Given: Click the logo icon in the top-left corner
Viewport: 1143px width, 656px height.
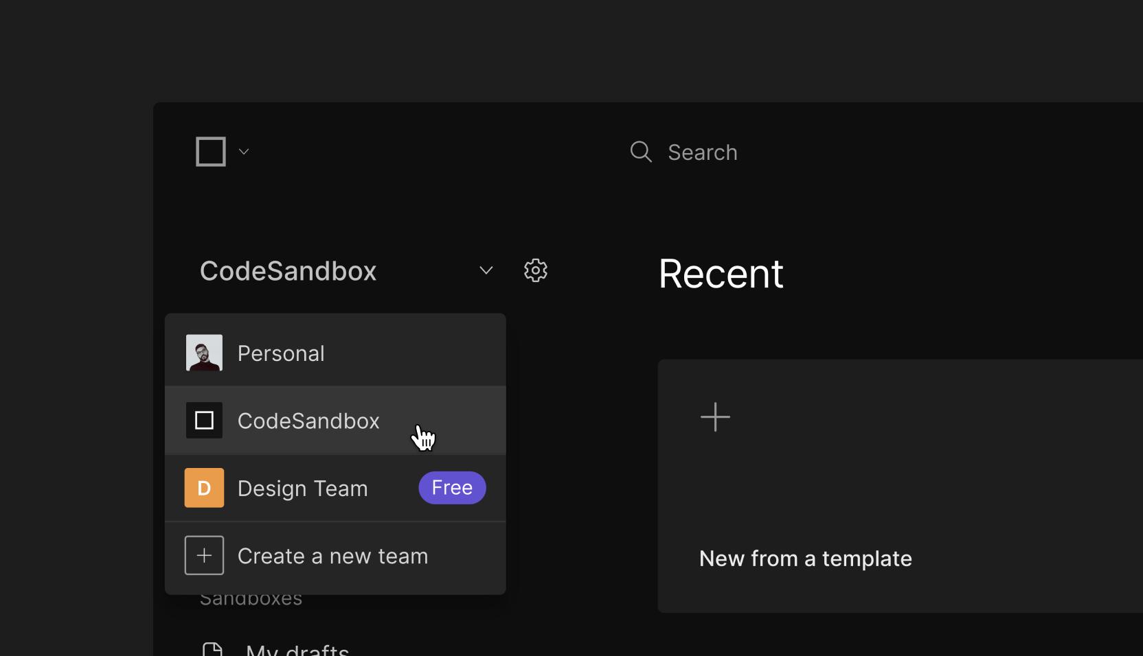Looking at the screenshot, I should click(x=210, y=152).
